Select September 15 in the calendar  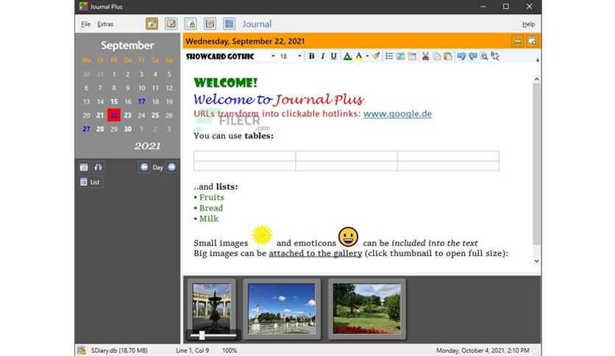pos(114,102)
